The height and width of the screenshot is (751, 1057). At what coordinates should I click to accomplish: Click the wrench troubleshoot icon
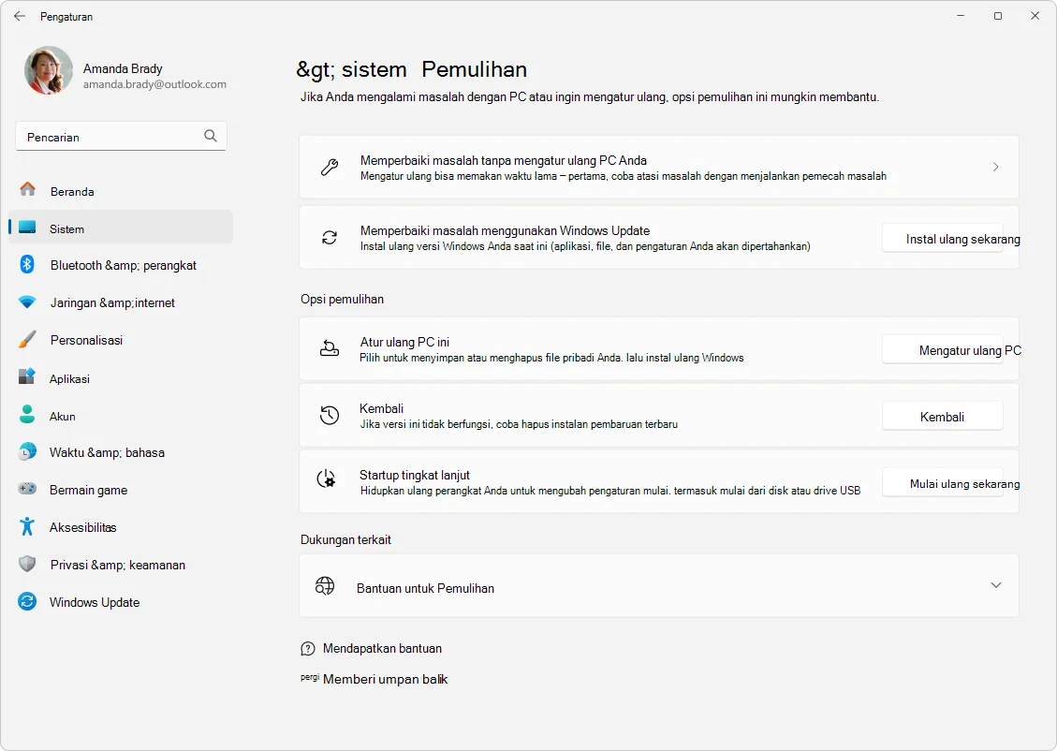point(330,168)
